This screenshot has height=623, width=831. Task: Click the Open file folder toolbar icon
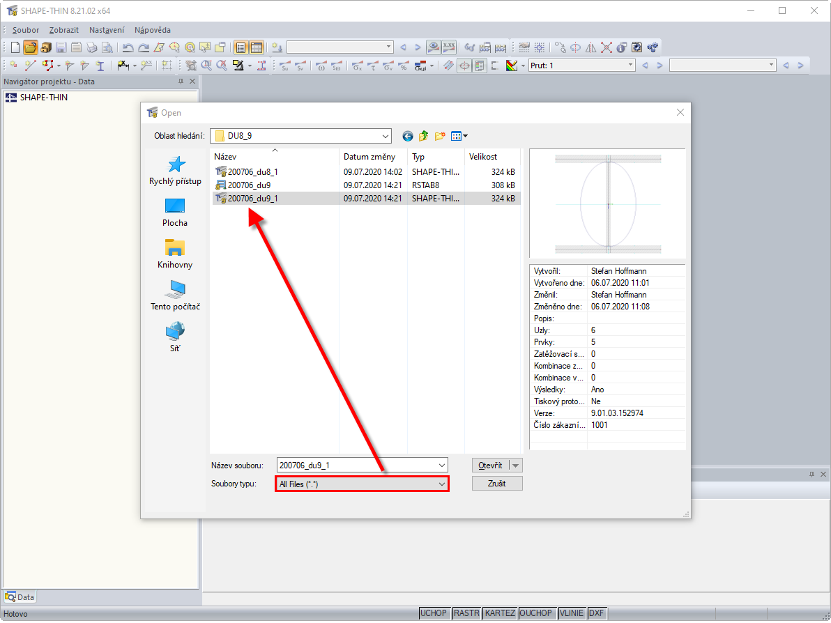[x=30, y=47]
